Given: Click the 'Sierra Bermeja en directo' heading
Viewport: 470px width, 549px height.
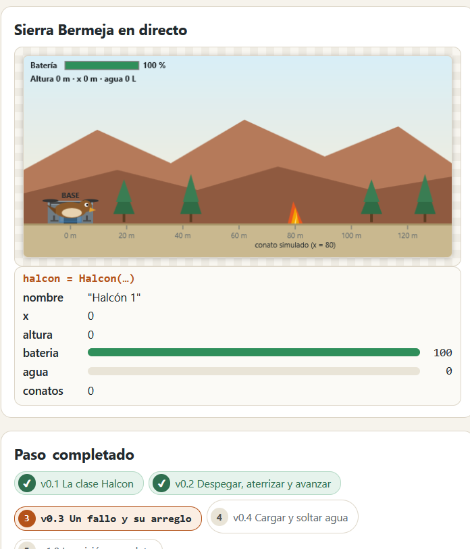Looking at the screenshot, I should click(x=101, y=30).
